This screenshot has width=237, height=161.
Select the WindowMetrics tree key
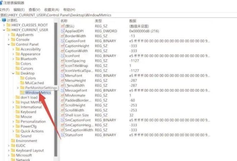38,93
